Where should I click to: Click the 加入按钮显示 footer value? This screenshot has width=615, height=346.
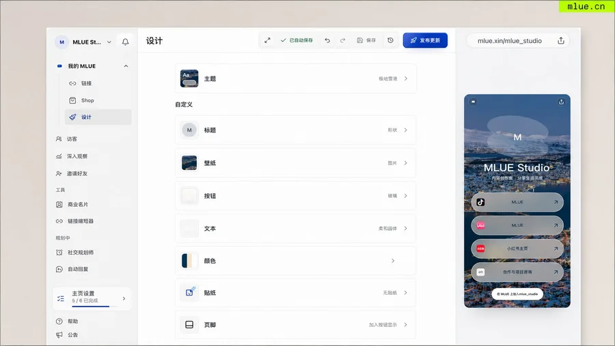point(383,325)
